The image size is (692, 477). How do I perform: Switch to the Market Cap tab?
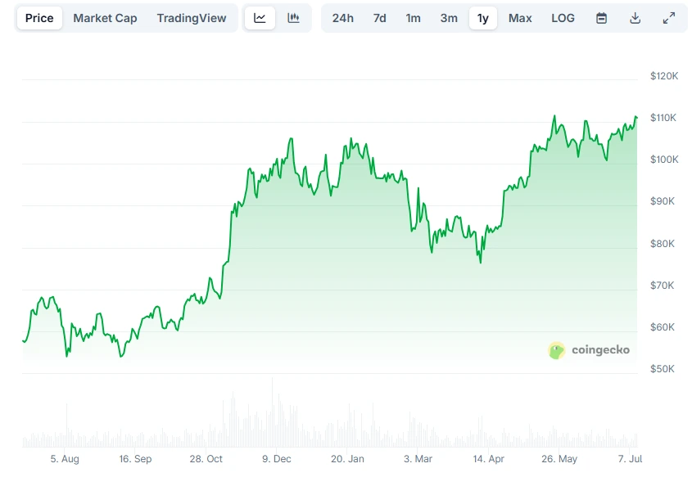pyautogui.click(x=105, y=17)
